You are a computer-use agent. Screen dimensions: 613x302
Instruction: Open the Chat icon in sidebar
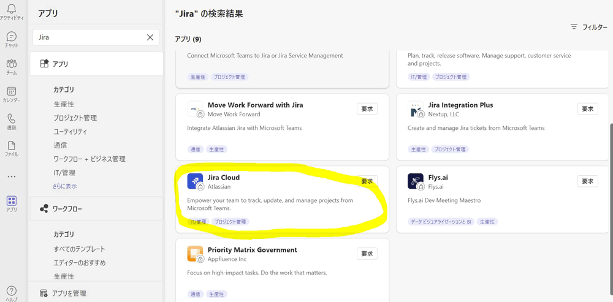pyautogui.click(x=12, y=36)
